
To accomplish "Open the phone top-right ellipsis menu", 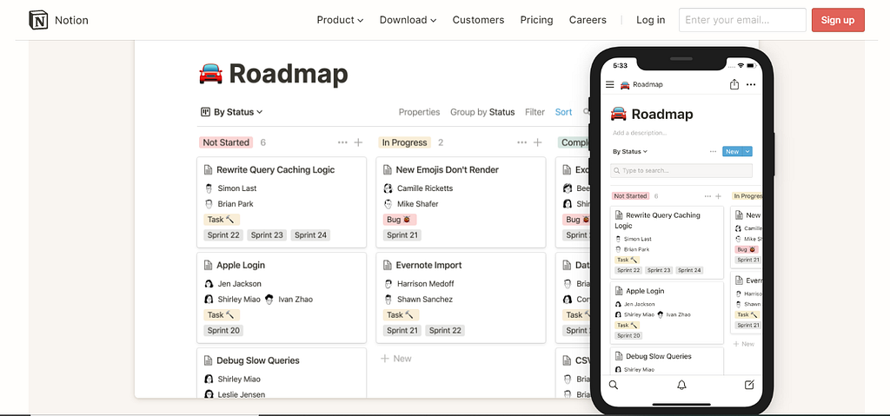I will 751,84.
